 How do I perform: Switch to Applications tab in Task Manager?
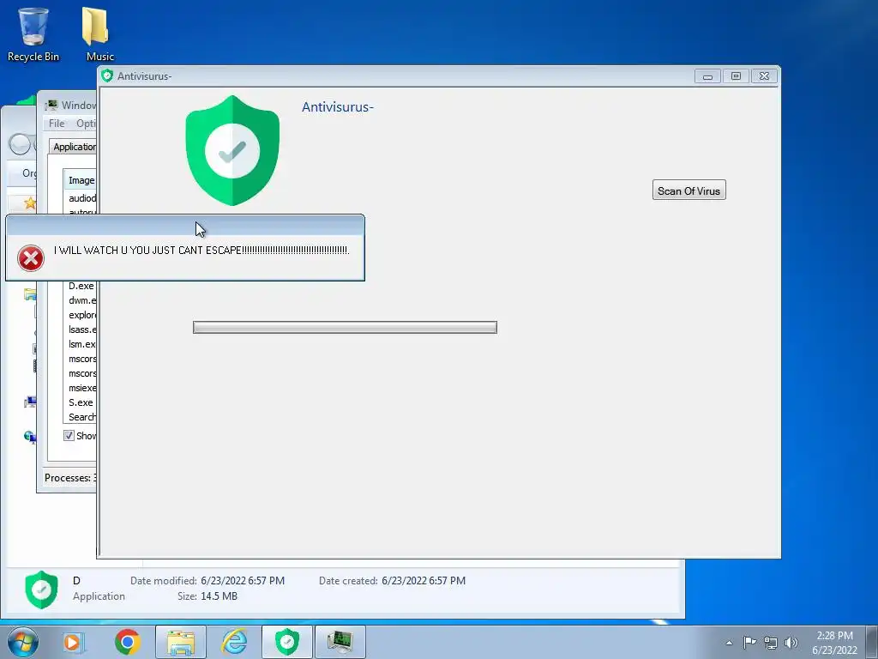pyautogui.click(x=74, y=146)
